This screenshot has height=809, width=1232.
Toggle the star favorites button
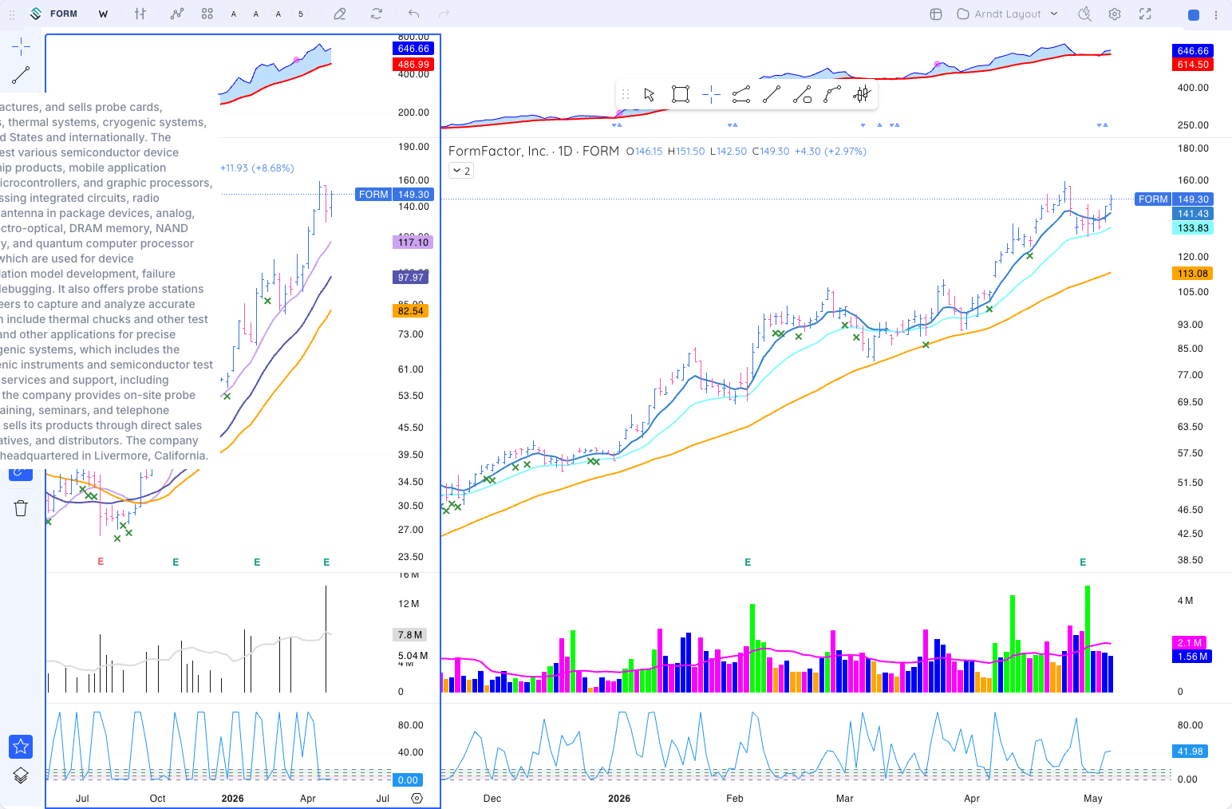point(21,747)
